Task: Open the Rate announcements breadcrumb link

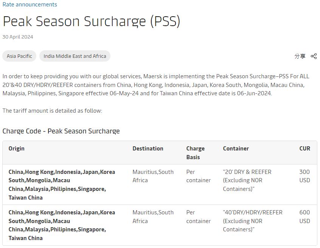Action: click(x=30, y=5)
